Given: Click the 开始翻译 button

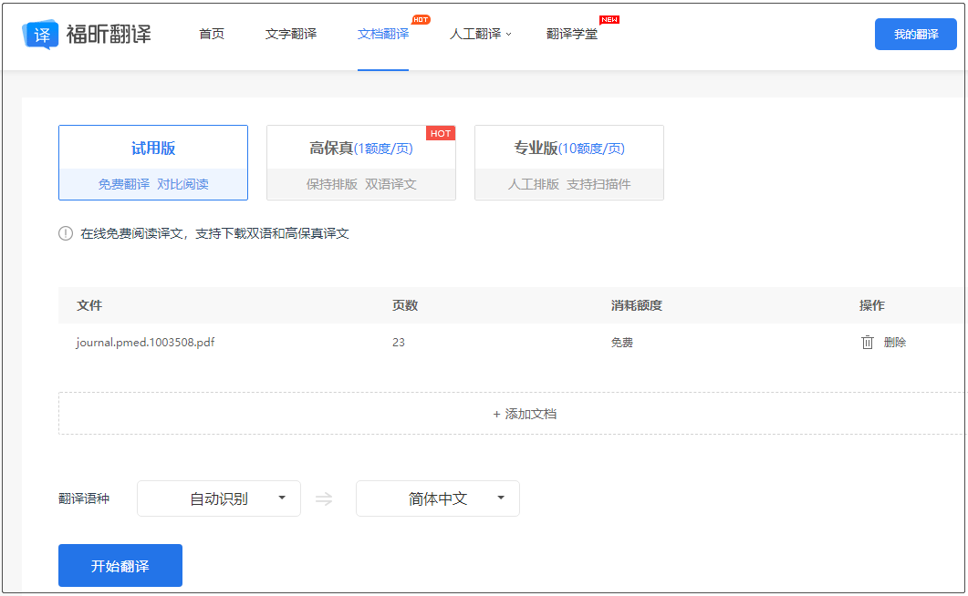Looking at the screenshot, I should tap(120, 565).
